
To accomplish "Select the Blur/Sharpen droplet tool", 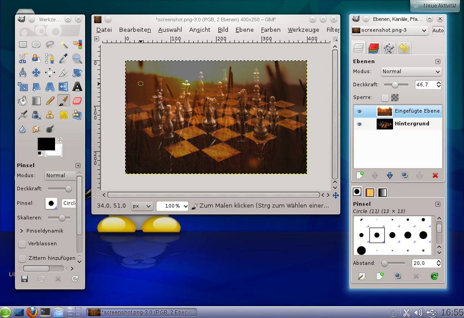I will (x=23, y=129).
